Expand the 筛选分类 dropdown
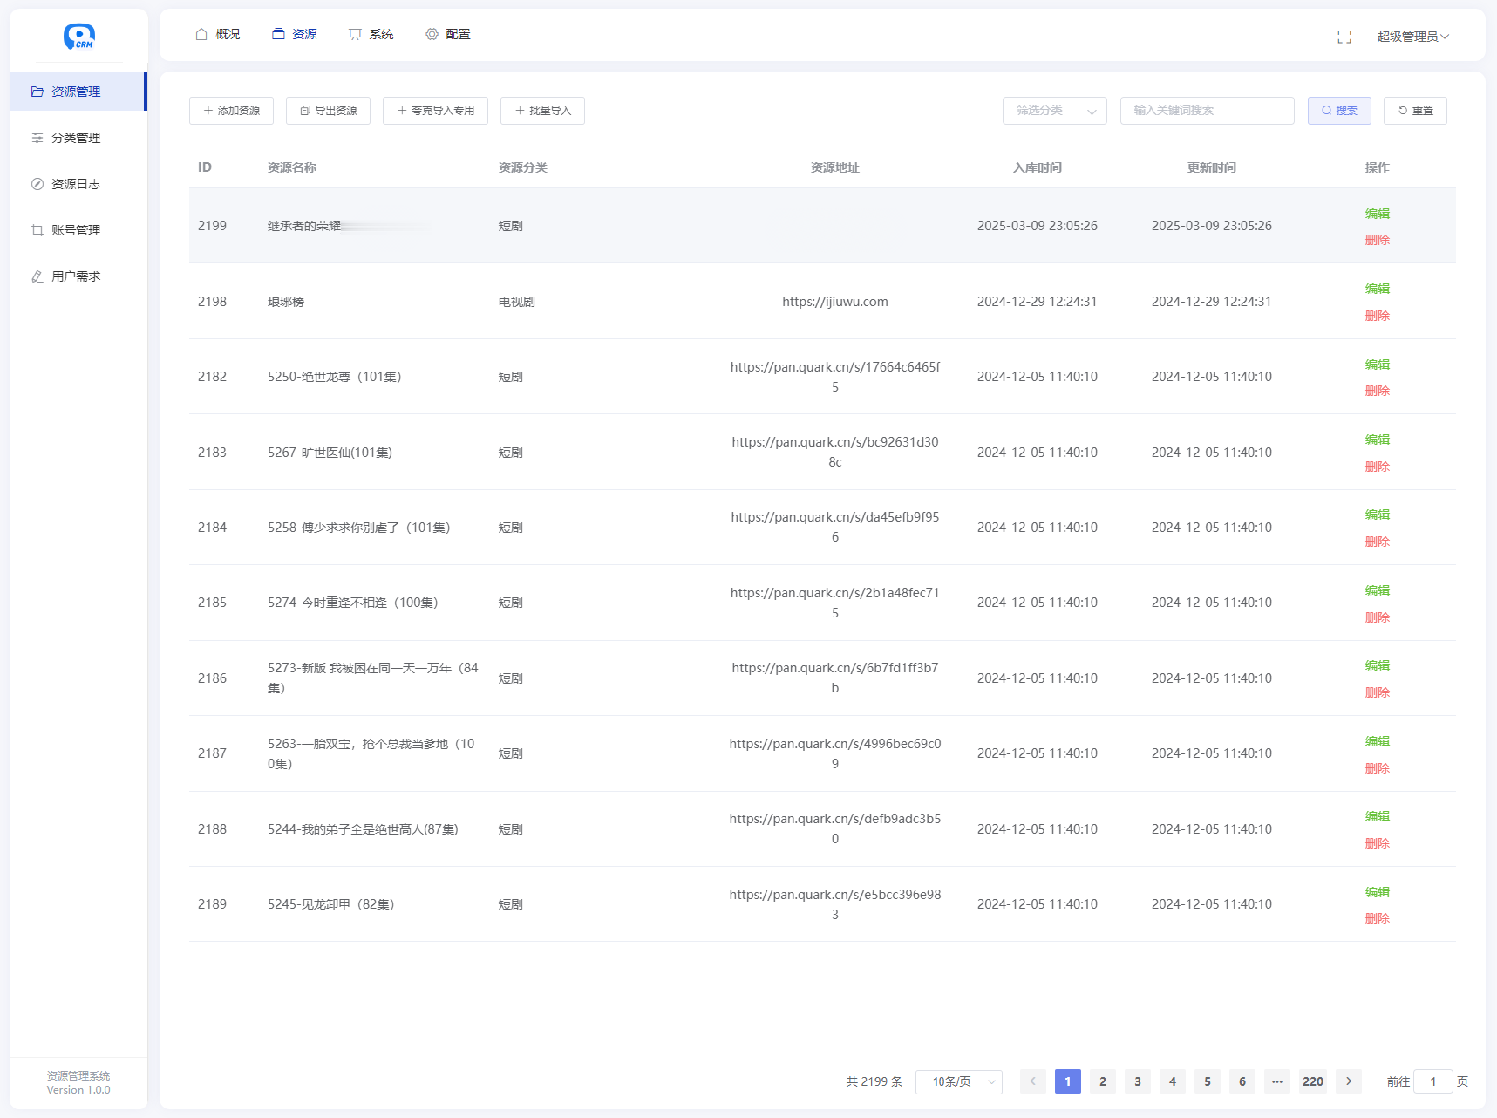1497x1118 pixels. [1054, 111]
